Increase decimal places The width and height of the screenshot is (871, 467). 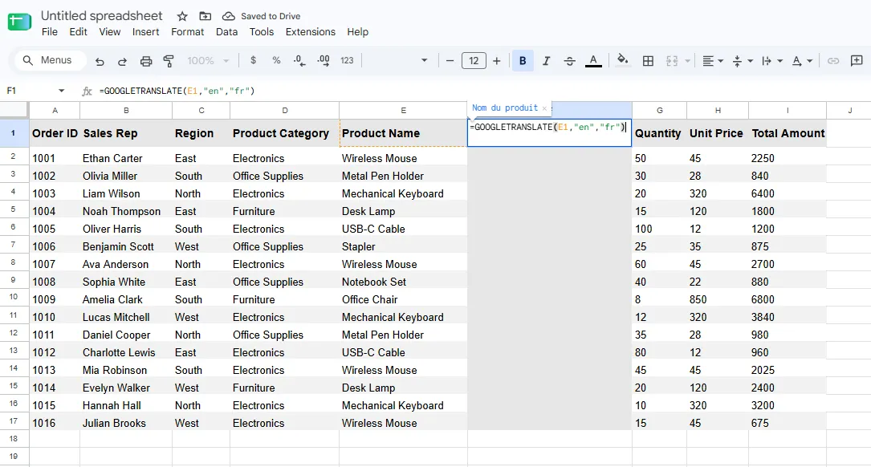click(x=324, y=60)
